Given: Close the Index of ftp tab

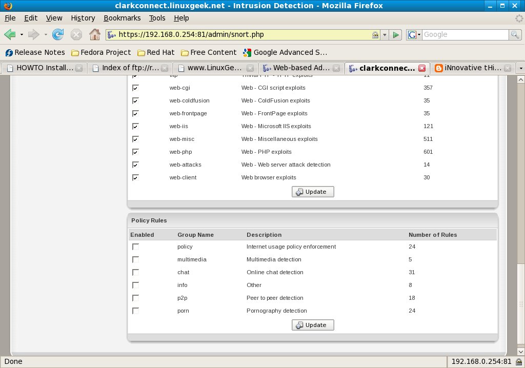Looking at the screenshot, I should click(165, 68).
